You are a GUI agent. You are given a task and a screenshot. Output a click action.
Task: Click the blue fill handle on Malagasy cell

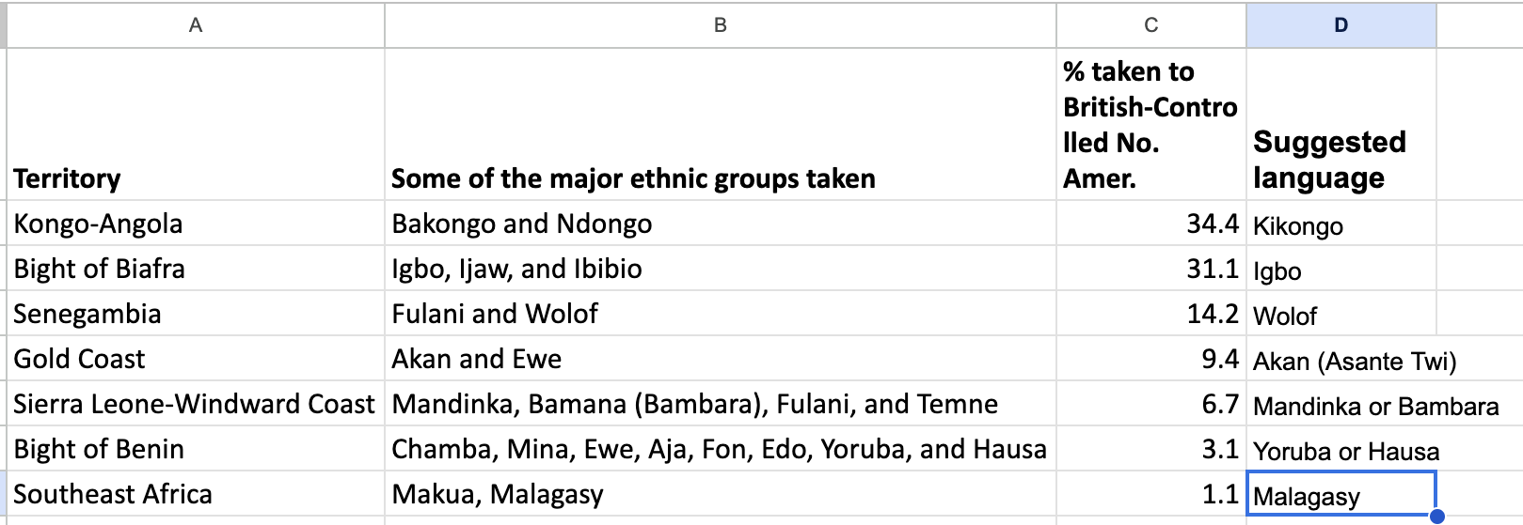[1436, 516]
